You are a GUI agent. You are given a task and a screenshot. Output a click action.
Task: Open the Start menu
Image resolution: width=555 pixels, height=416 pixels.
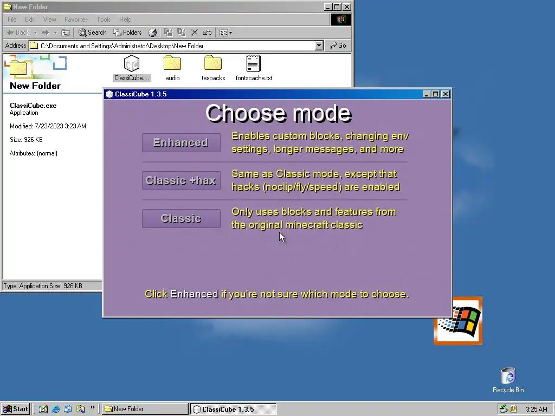(15, 409)
